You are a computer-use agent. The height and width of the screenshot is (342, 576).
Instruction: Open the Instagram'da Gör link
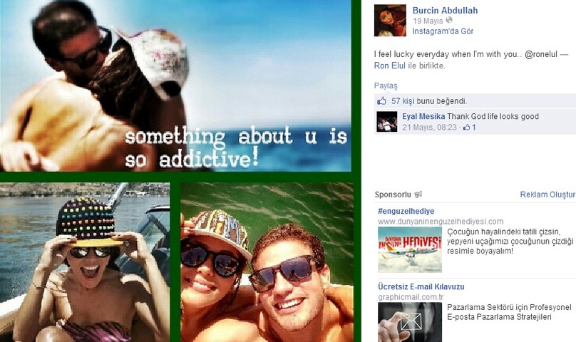(443, 31)
